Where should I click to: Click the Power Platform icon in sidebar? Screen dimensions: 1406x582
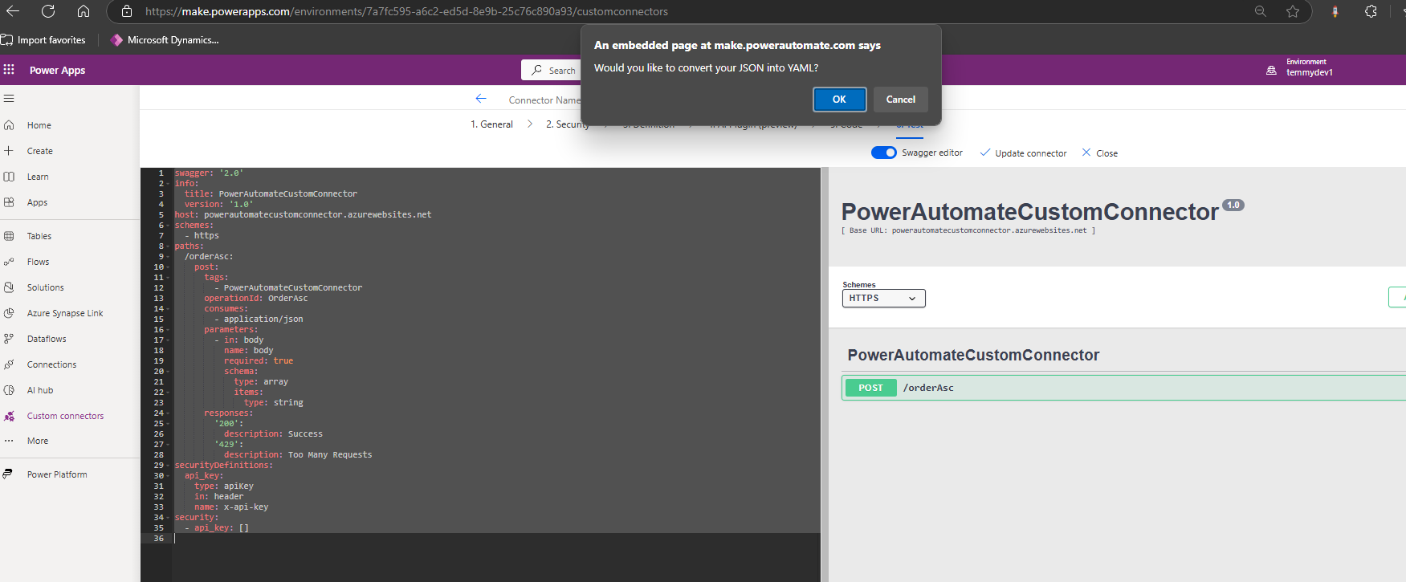7,474
